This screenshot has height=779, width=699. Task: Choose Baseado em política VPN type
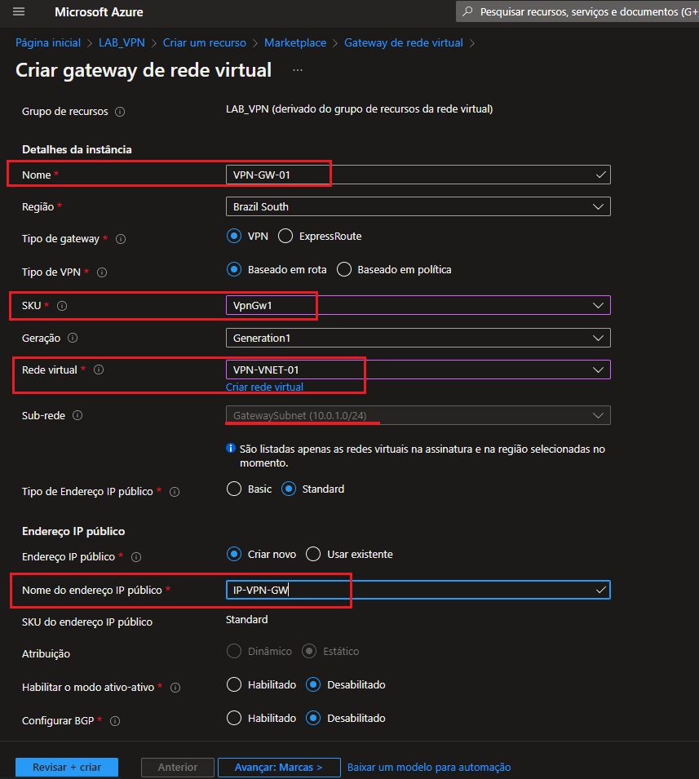click(x=344, y=269)
